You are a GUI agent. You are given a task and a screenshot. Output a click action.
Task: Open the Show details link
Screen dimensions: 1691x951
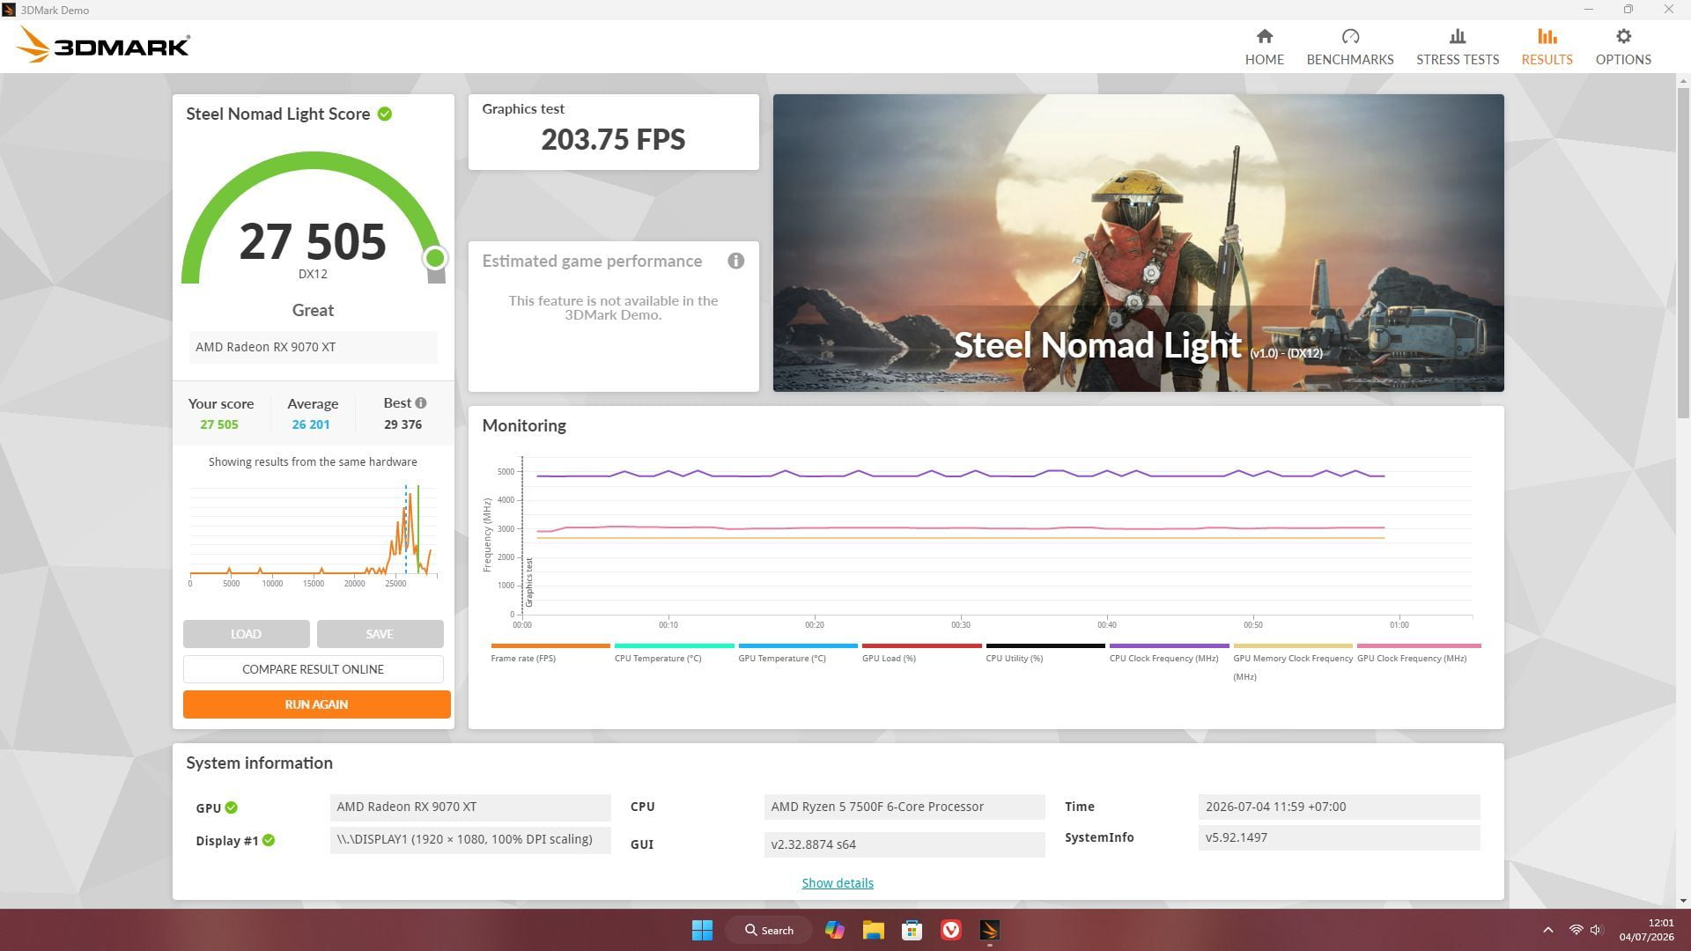click(x=837, y=883)
